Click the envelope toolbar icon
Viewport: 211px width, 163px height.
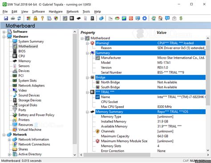pos(174,18)
